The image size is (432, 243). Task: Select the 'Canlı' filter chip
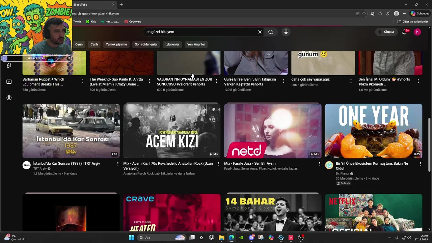tap(94, 44)
